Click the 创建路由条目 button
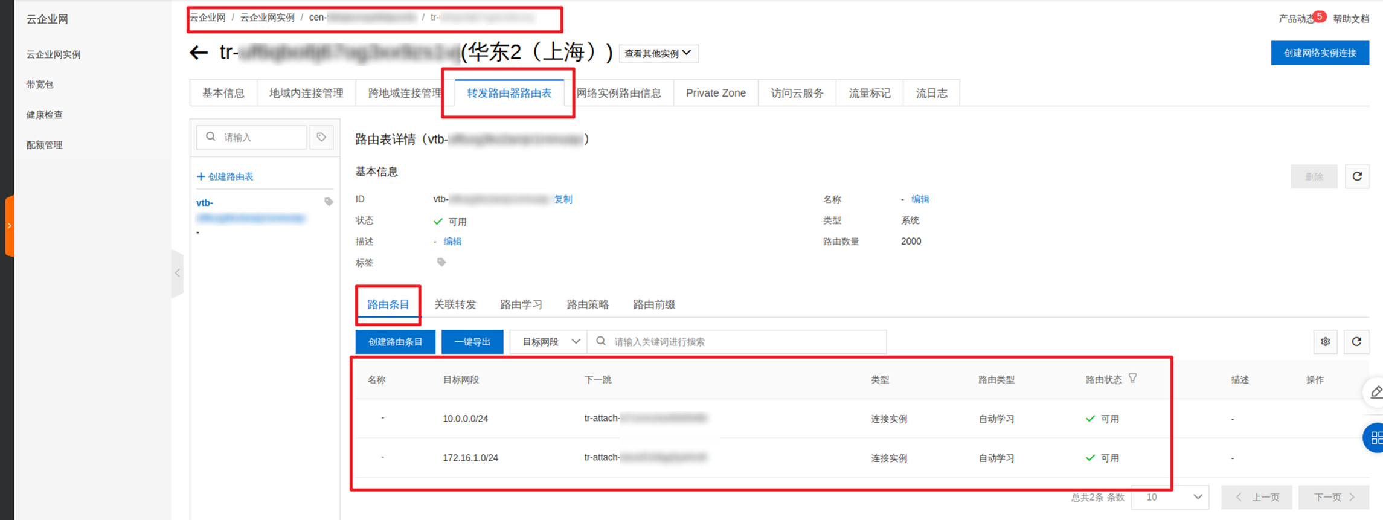Image resolution: width=1383 pixels, height=520 pixels. [396, 342]
